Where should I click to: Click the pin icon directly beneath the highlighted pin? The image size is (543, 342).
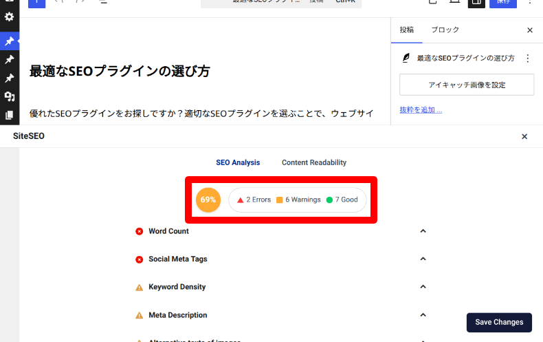[x=10, y=59]
